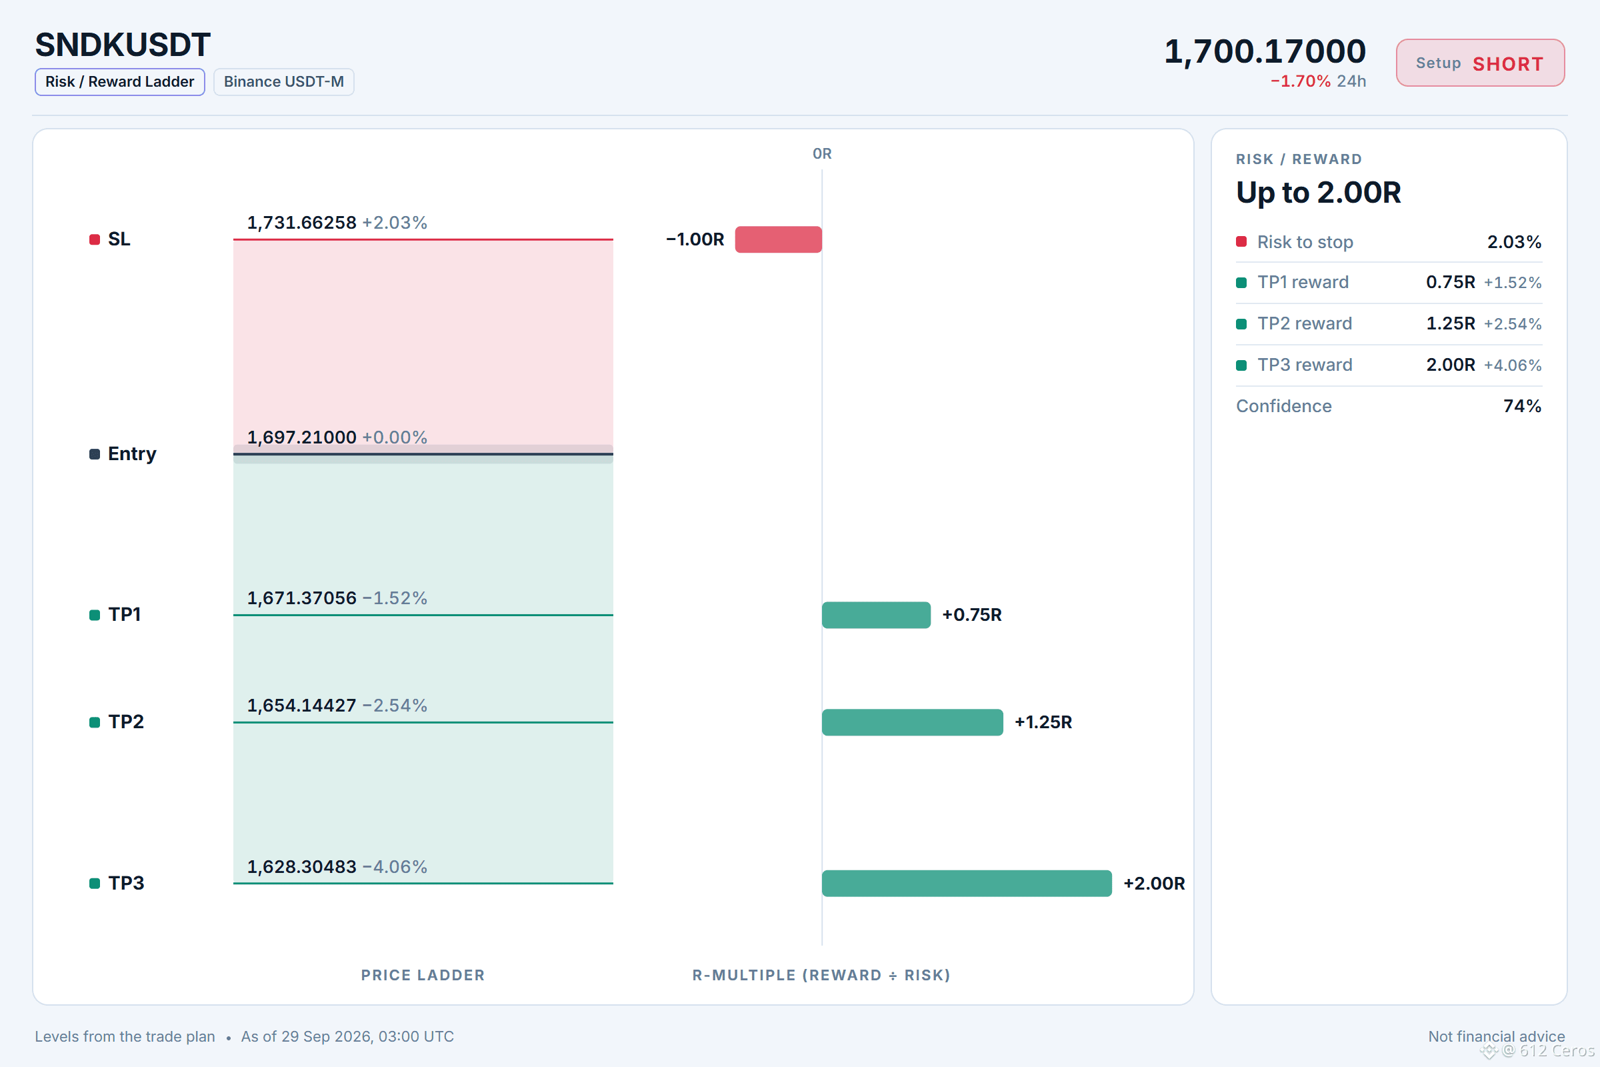
Task: Click the green TP1 legend marker
Action: (x=95, y=615)
